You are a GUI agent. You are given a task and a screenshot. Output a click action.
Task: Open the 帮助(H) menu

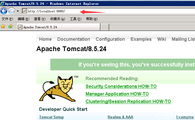coord(92,19)
